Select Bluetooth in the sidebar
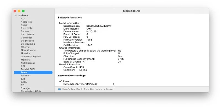 pos(26,28)
